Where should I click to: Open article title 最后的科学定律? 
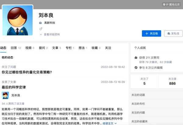pyautogui.click(x=14, y=87)
